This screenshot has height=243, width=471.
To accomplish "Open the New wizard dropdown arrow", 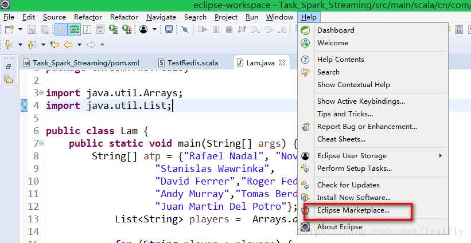I will pos(20,29).
